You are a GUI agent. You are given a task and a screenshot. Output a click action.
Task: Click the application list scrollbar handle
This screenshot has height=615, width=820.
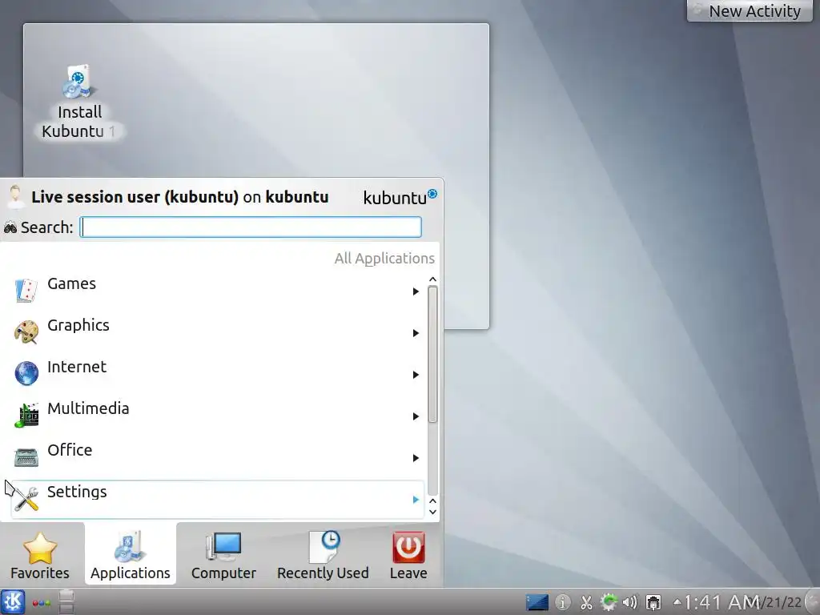pos(432,354)
